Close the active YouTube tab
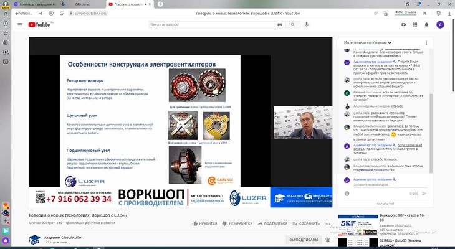Viewport: 455px width, 249px height. point(150,4)
